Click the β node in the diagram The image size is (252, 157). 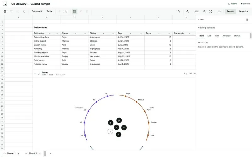pyautogui.click(x=119, y=120)
